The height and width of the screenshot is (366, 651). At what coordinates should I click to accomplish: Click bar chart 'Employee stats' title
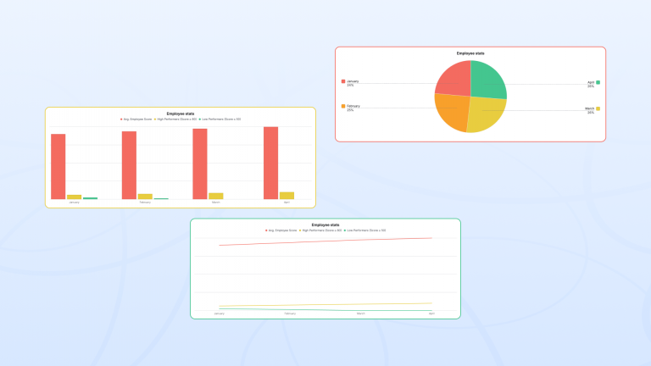pos(181,114)
